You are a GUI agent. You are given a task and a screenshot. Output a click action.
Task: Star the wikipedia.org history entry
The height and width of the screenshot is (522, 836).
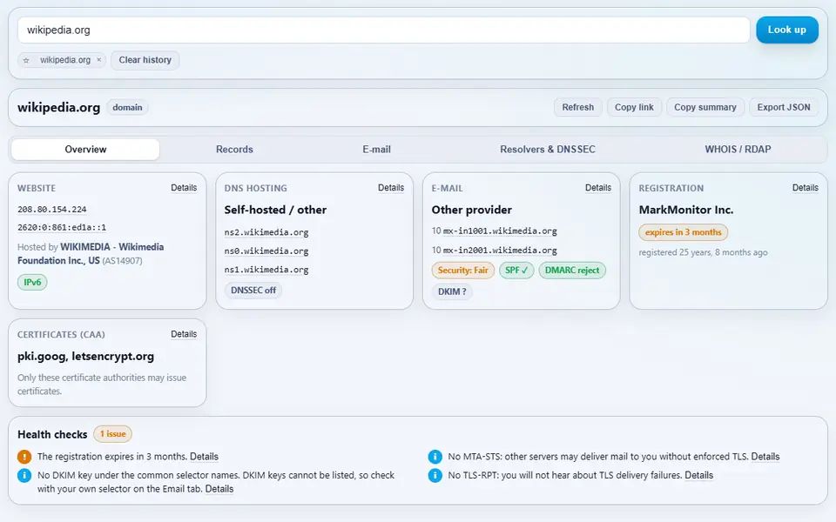26,60
